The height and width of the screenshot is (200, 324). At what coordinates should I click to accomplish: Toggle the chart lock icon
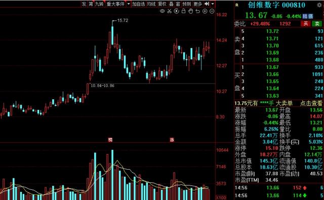pyautogui.click(x=183, y=11)
